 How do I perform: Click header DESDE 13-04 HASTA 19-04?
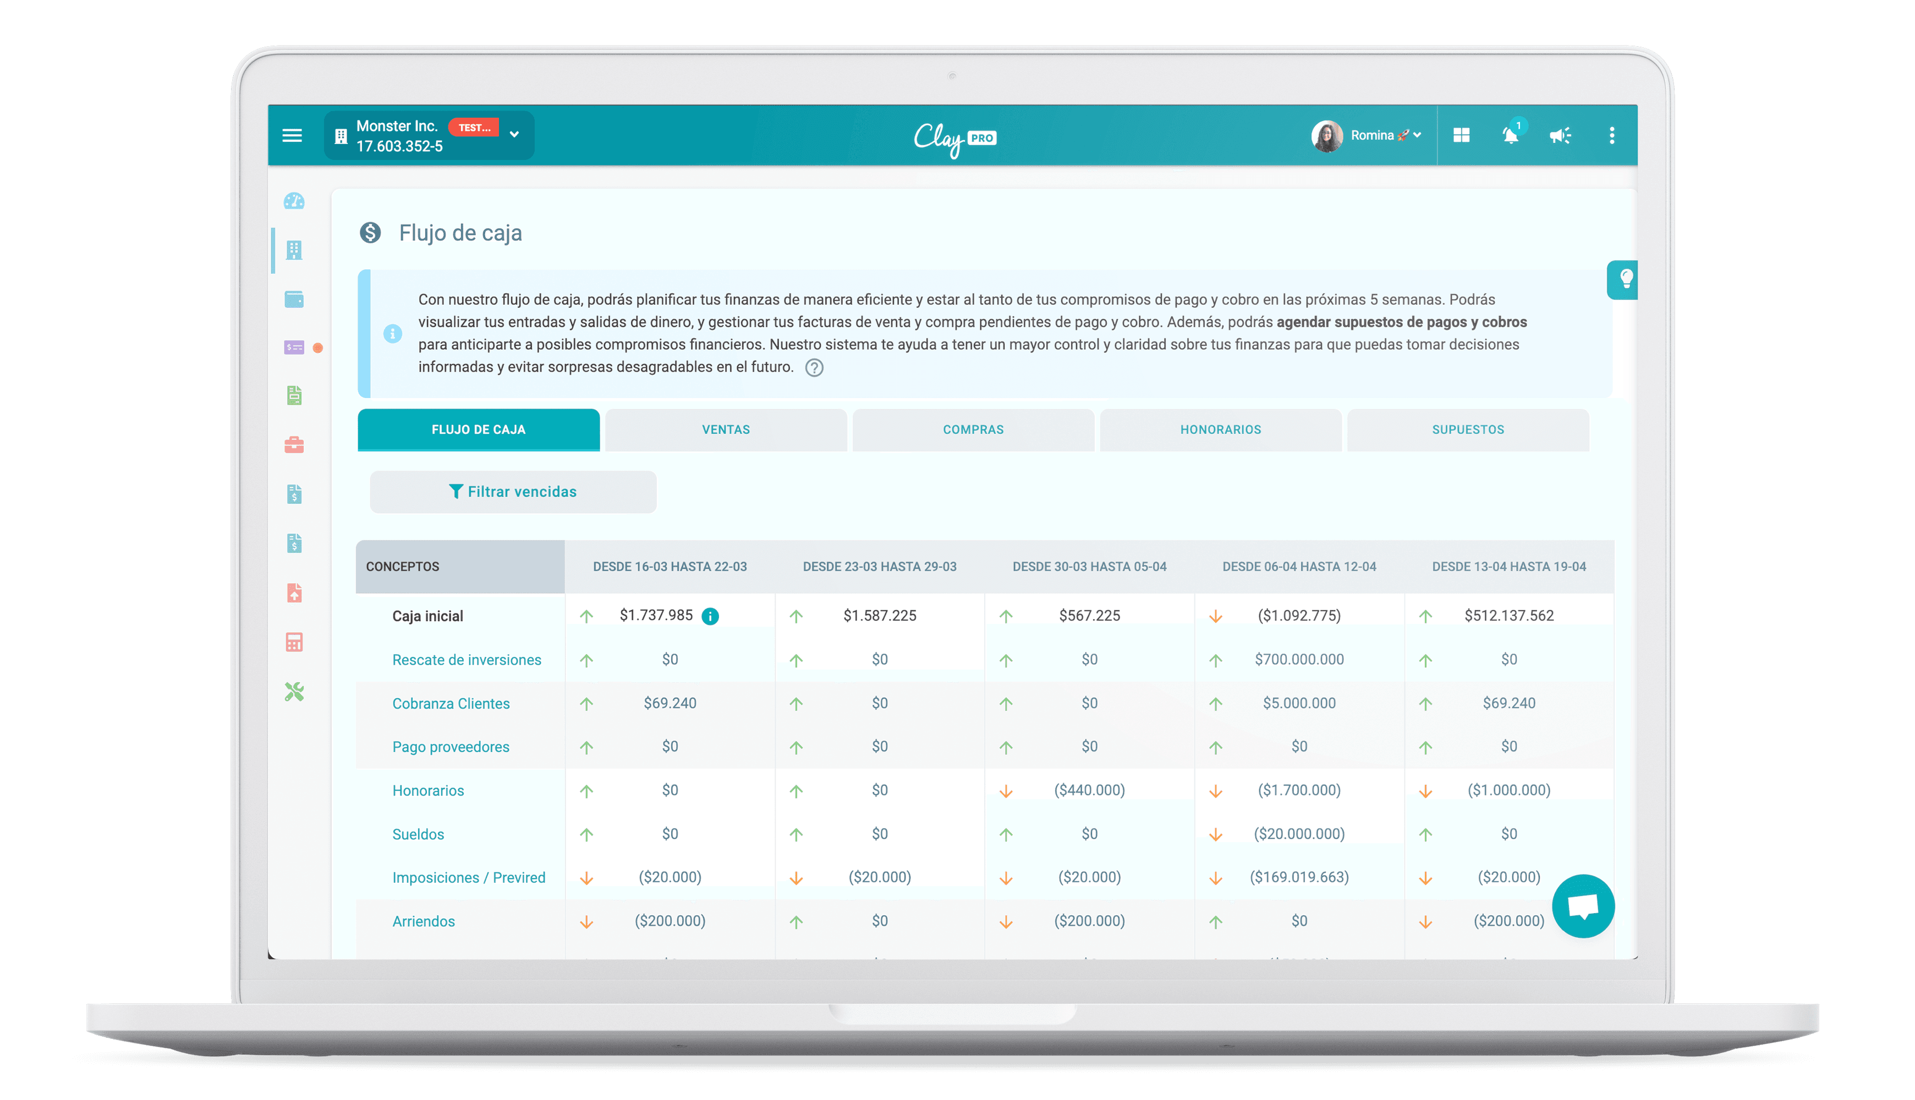click(x=1508, y=567)
